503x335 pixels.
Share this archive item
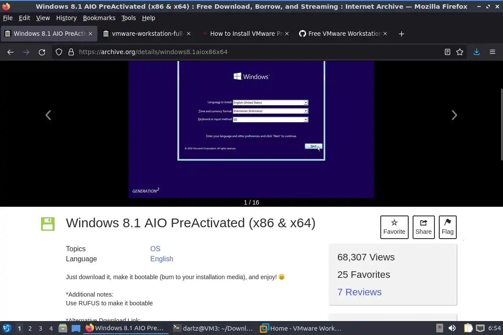[x=424, y=227]
